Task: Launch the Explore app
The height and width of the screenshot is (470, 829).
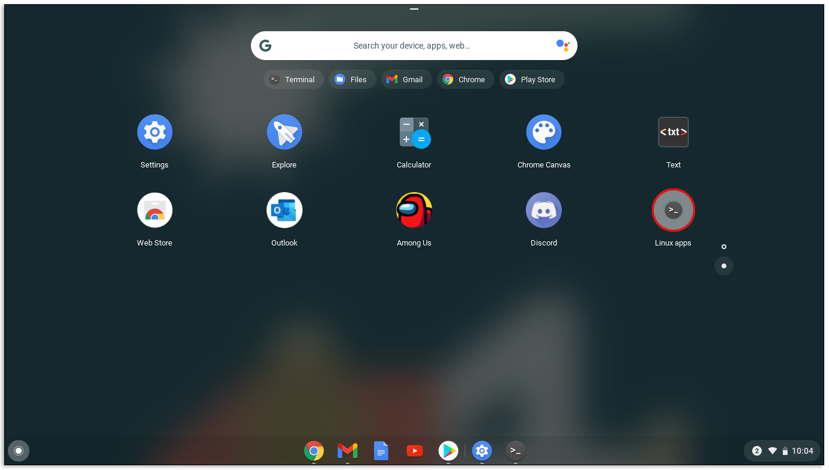Action: click(x=285, y=132)
